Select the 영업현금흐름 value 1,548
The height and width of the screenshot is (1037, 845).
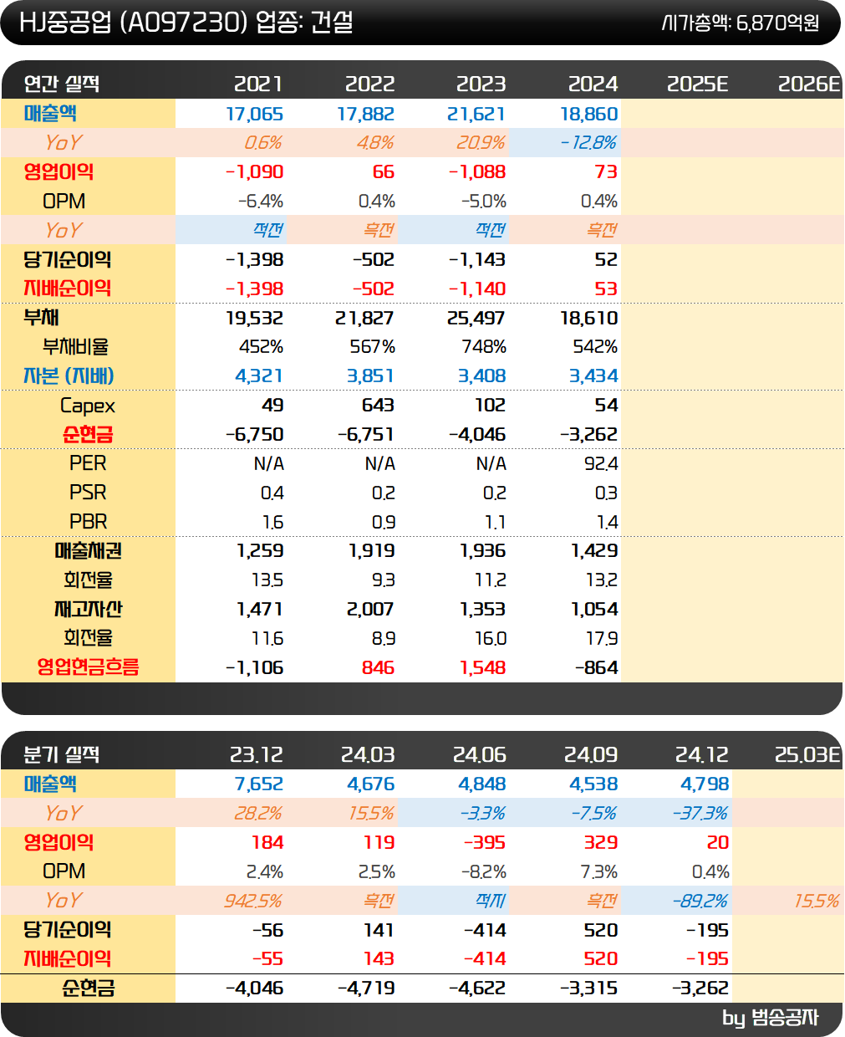[483, 667]
